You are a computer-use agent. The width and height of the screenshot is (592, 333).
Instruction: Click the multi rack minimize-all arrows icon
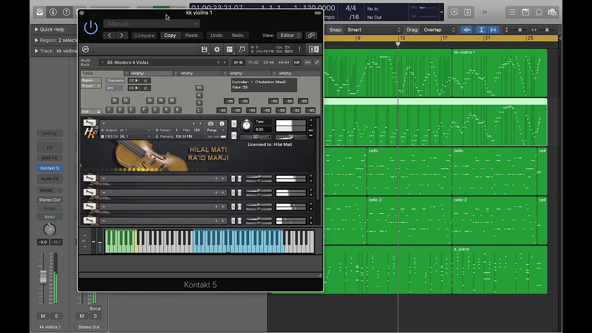point(317,62)
